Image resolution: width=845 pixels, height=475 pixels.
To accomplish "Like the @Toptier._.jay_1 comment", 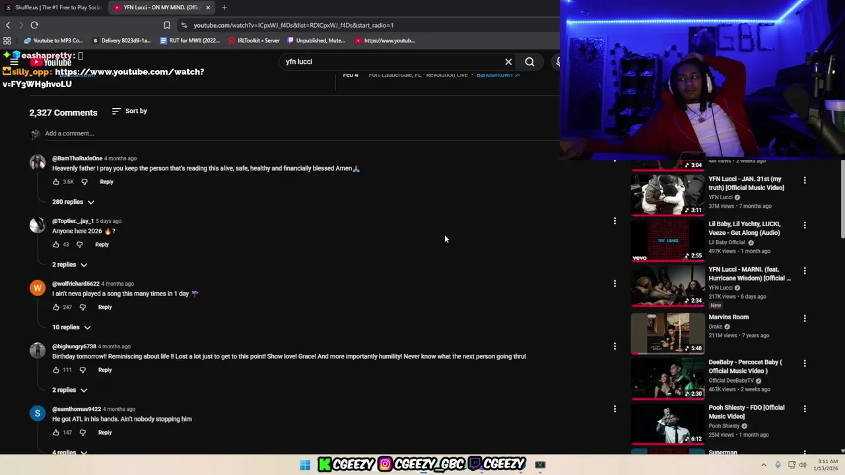I will tap(56, 244).
